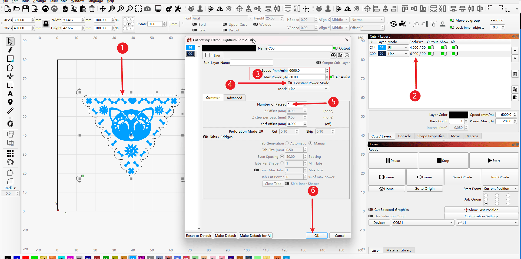Image resolution: width=521 pixels, height=259 pixels.
Task: Expand the Start From dropdown
Action: (x=500, y=189)
